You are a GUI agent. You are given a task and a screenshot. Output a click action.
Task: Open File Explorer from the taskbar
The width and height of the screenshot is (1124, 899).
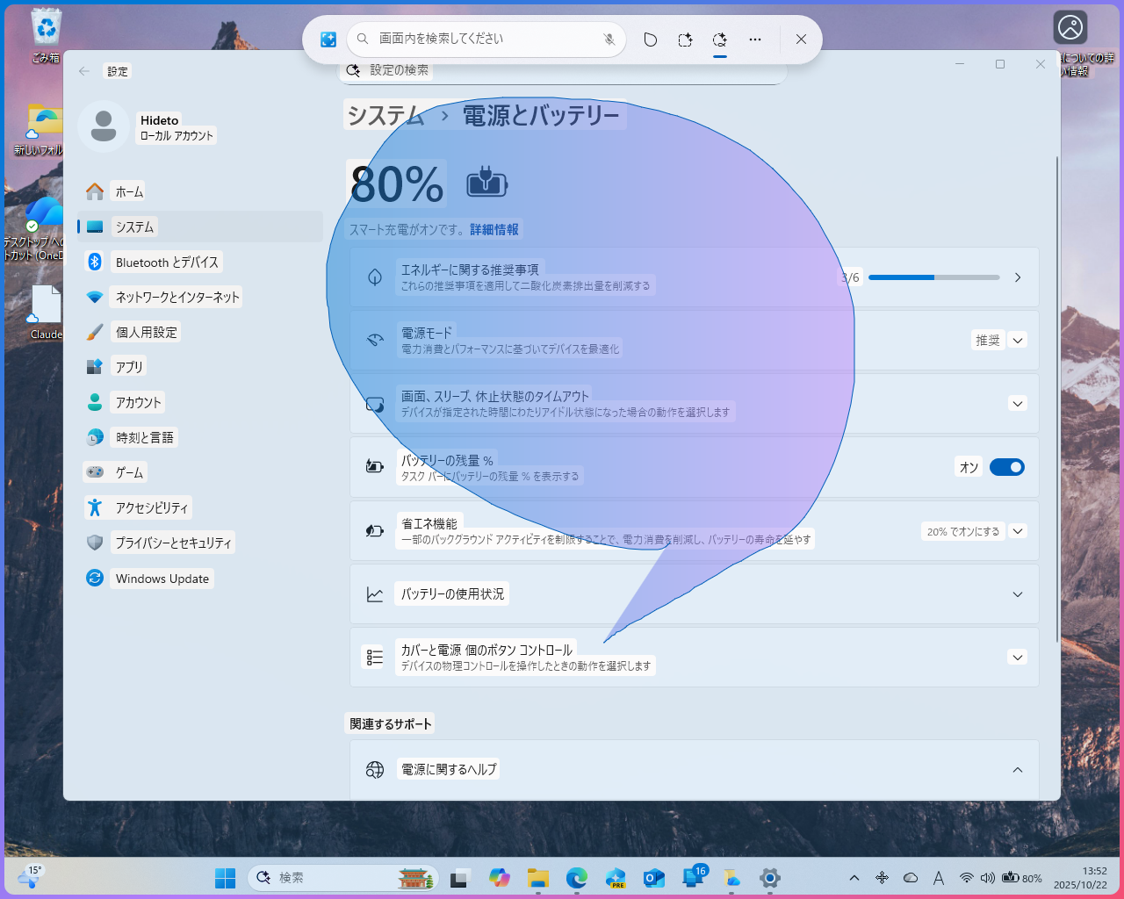pos(538,878)
